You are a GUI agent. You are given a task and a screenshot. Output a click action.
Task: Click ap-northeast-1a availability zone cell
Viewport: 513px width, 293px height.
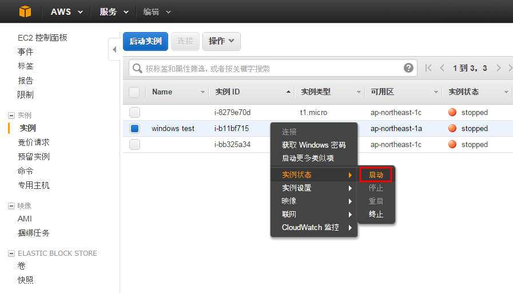click(396, 128)
